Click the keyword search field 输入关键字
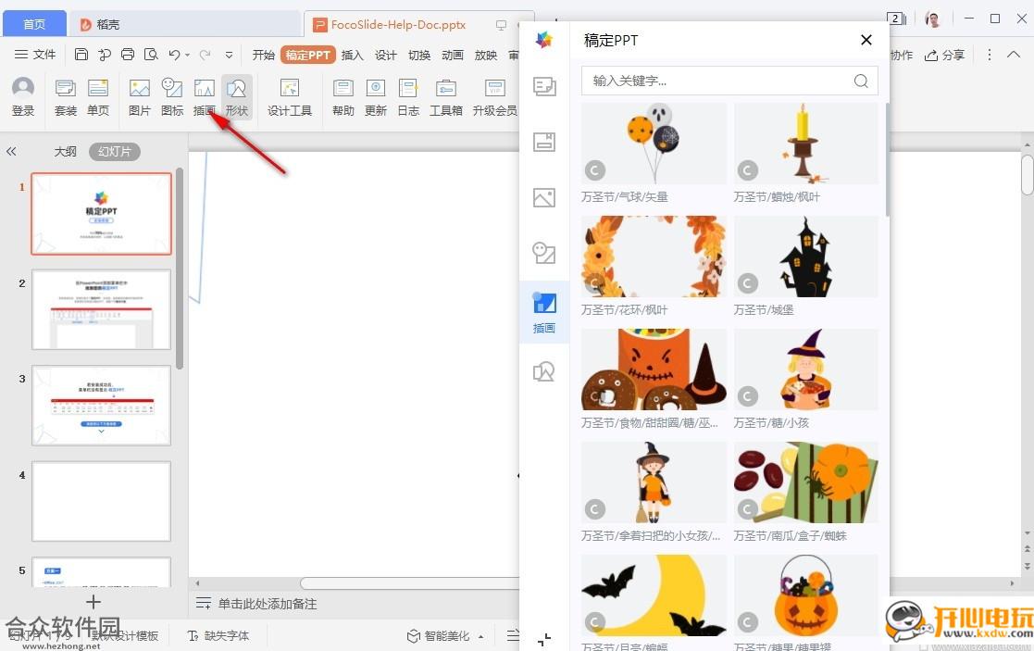The width and height of the screenshot is (1034, 651). (x=729, y=81)
